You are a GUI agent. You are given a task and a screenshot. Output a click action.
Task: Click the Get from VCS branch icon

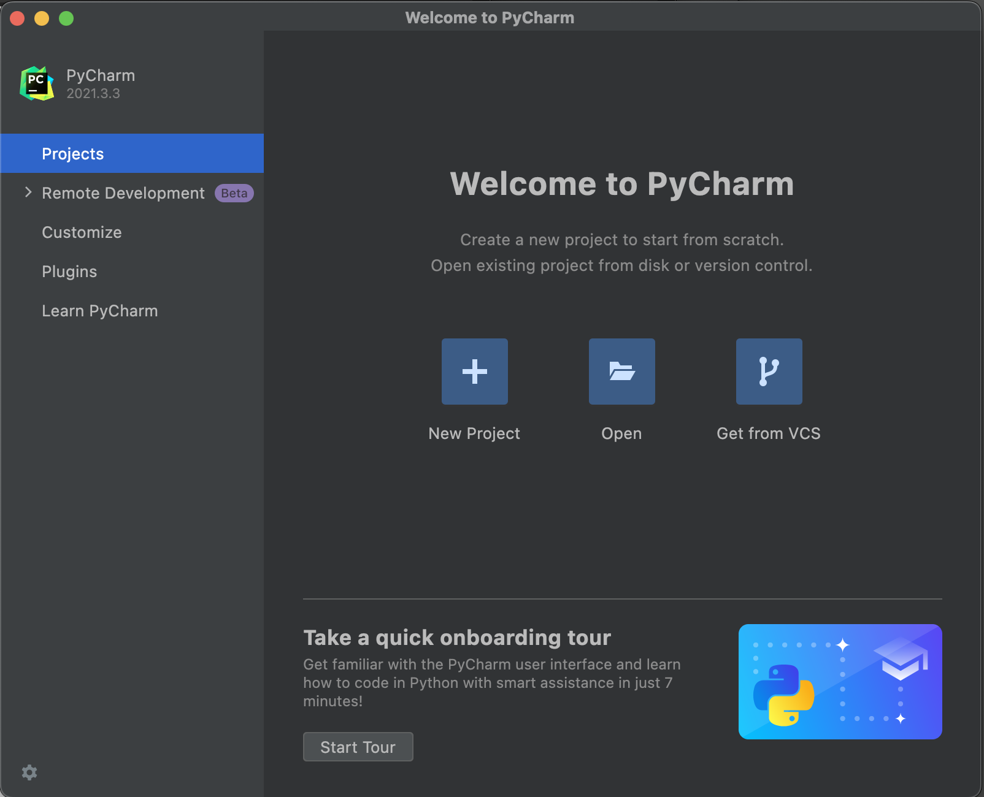(769, 372)
